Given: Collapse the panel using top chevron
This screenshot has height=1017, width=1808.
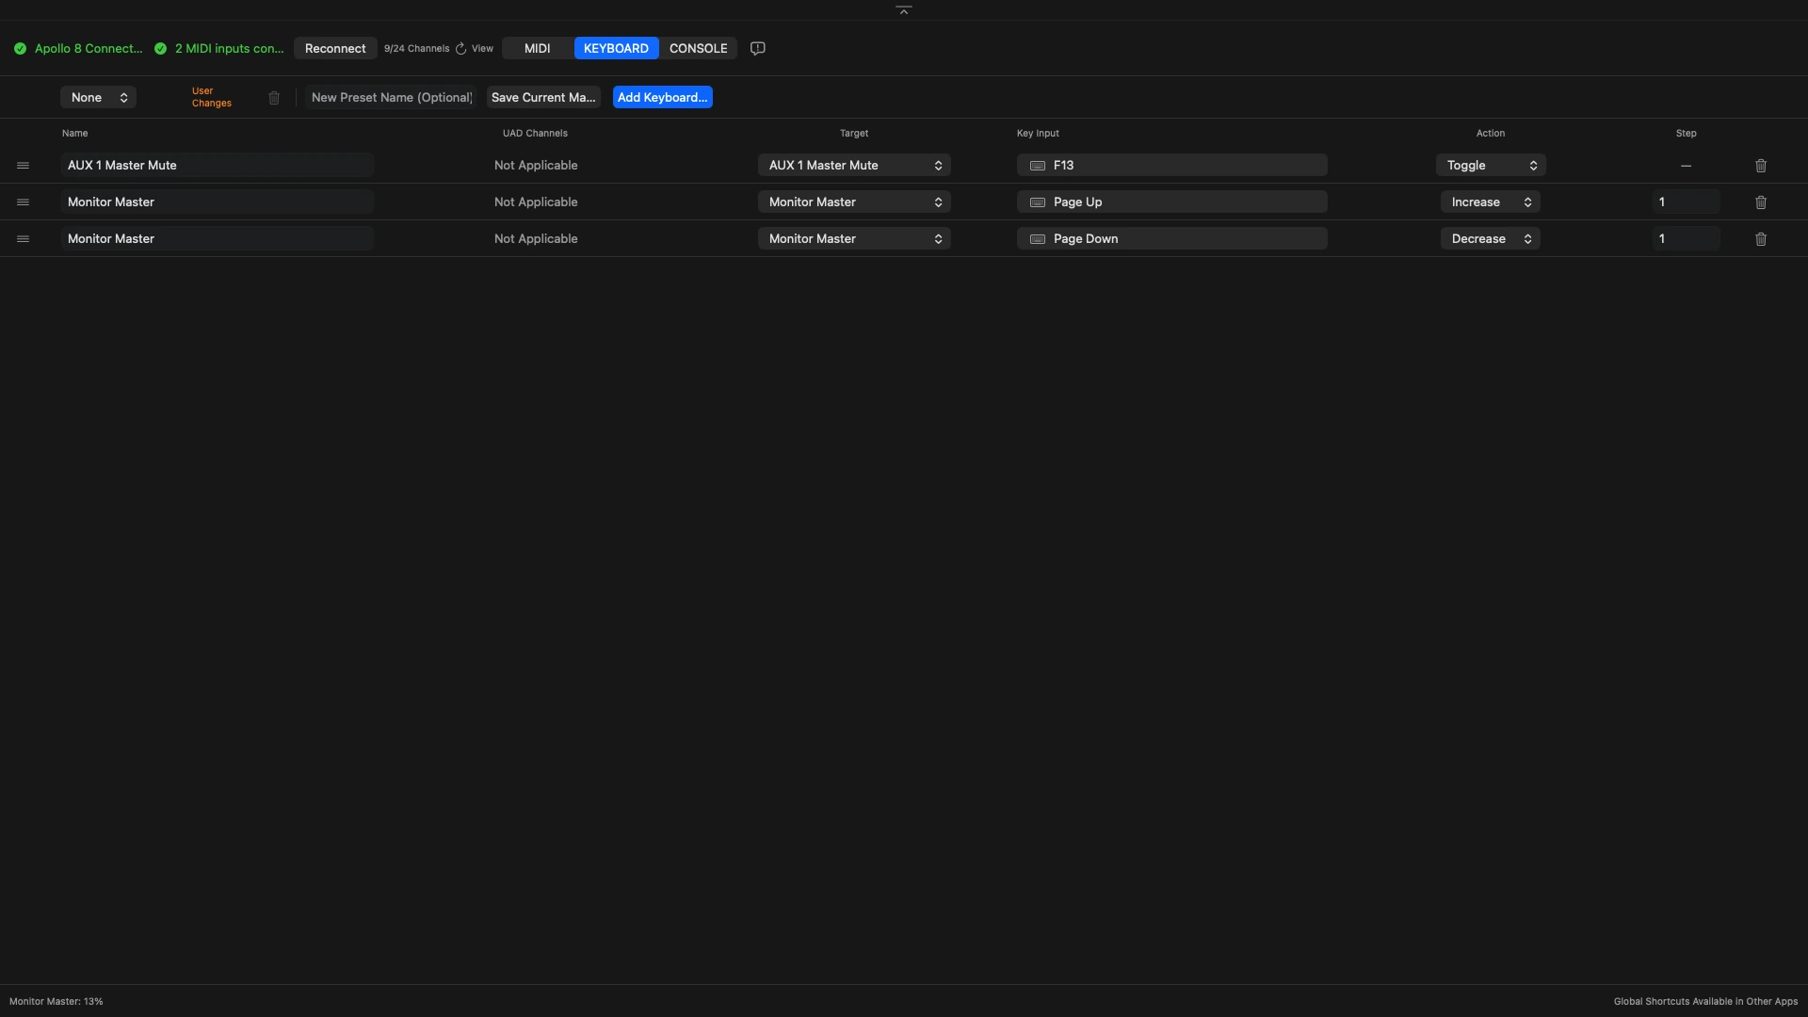Looking at the screenshot, I should click(904, 10).
